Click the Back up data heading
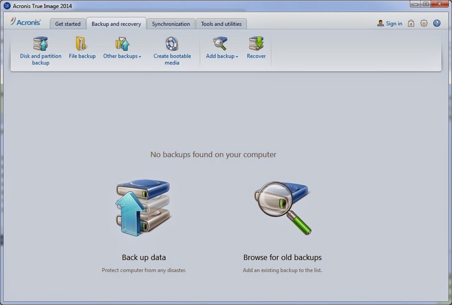Screen dimensions: 452x305 [x=144, y=257]
